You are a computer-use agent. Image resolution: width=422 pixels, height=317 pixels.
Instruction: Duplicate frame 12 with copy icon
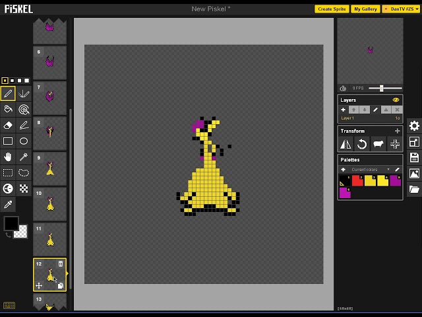point(61,286)
